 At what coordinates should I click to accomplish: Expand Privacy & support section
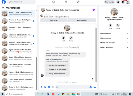(114, 47)
